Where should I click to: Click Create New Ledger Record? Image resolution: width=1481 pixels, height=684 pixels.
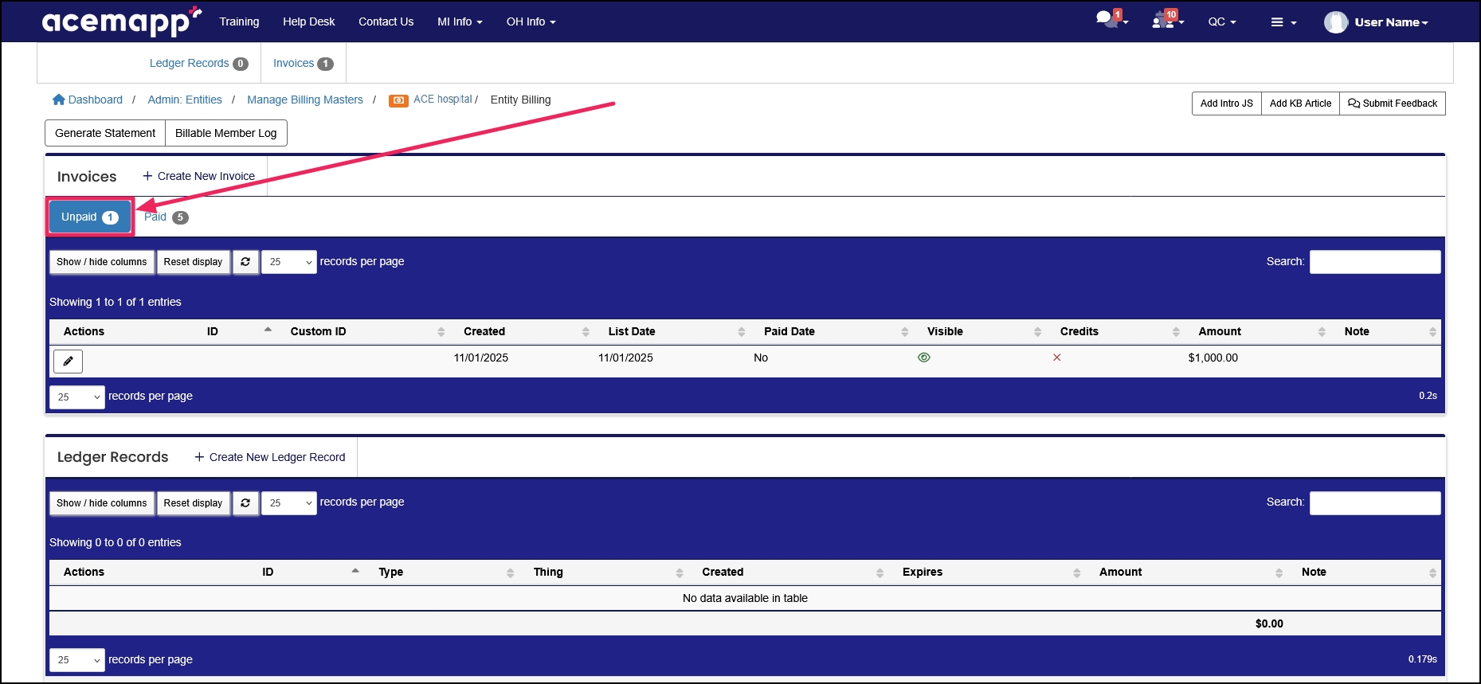pyautogui.click(x=269, y=457)
